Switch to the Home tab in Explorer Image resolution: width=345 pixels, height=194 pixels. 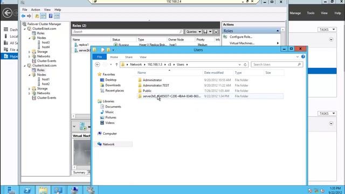(114, 57)
